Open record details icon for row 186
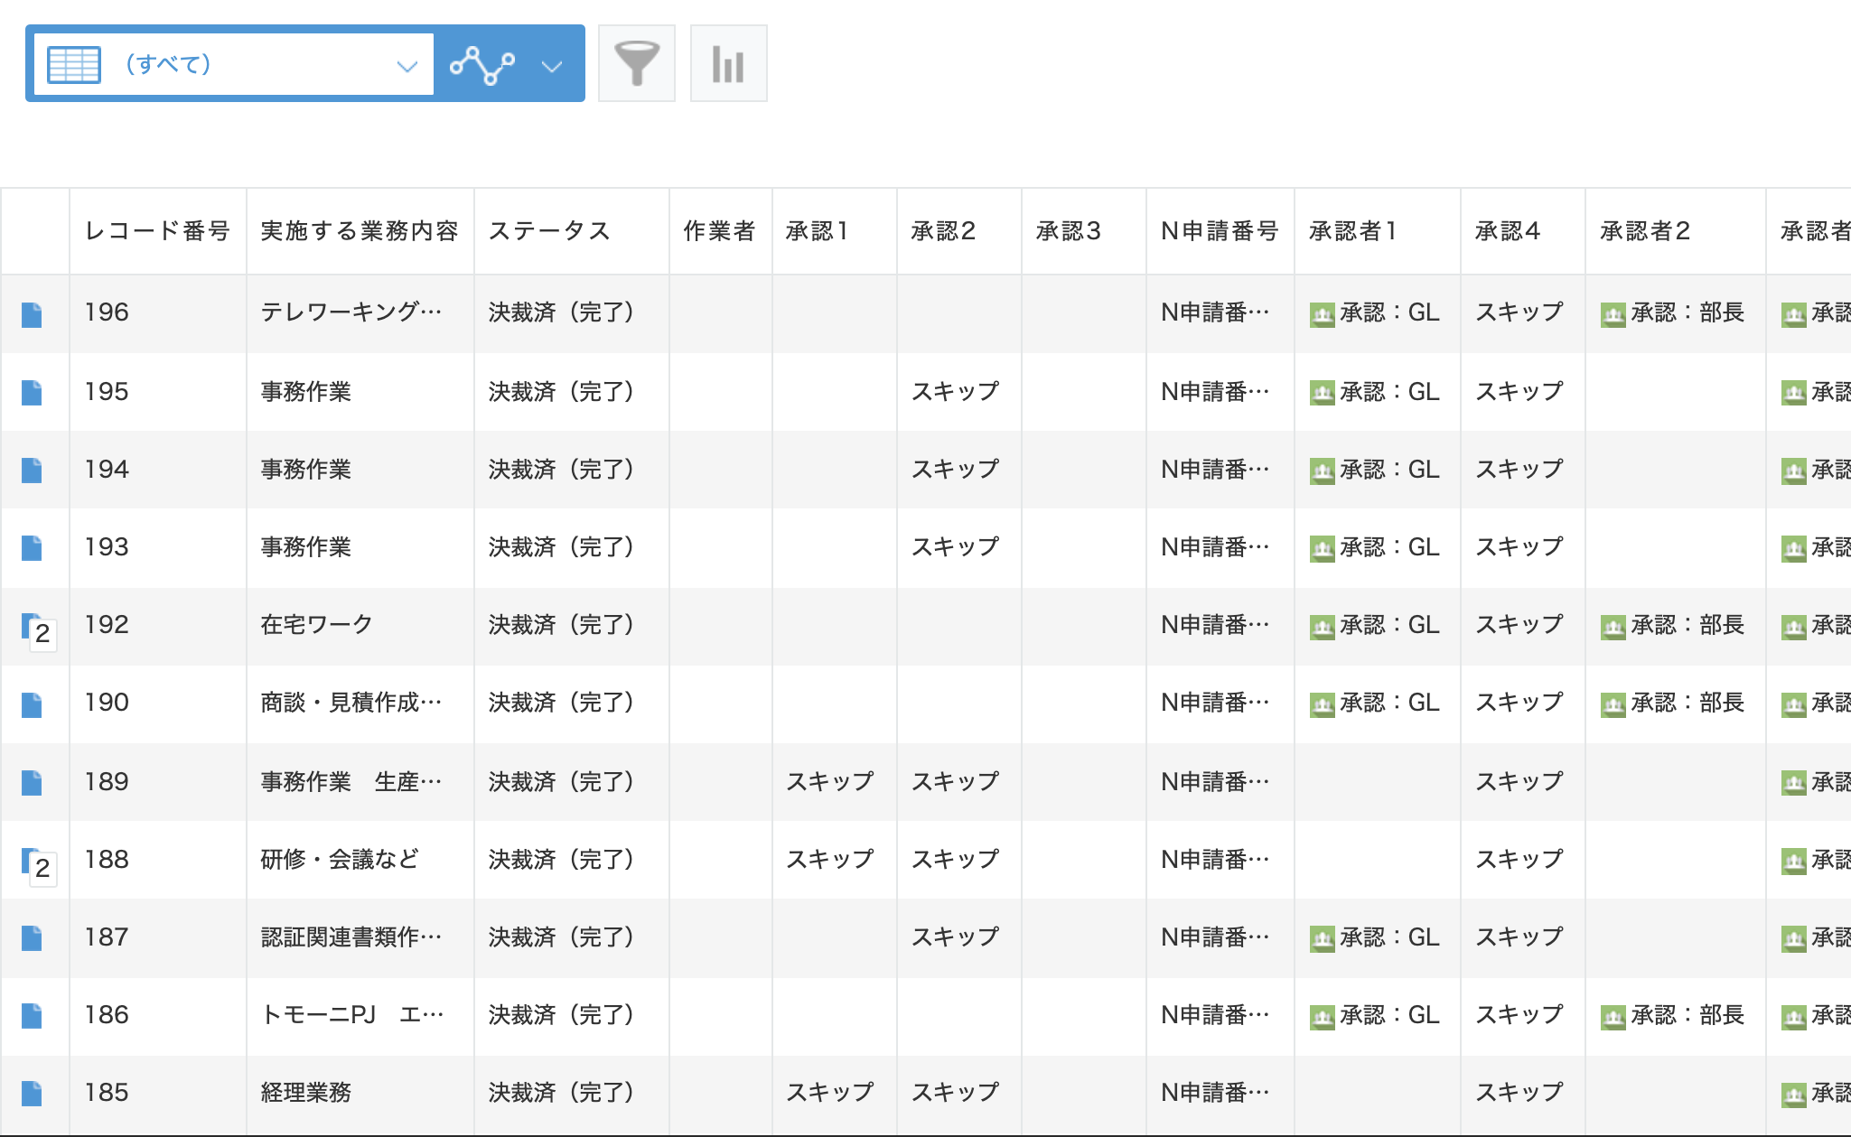1851x1137 pixels. pos(32,1016)
